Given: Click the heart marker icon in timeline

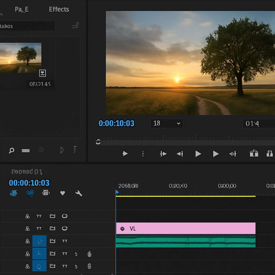Looking at the screenshot, I should pyautogui.click(x=63, y=193).
